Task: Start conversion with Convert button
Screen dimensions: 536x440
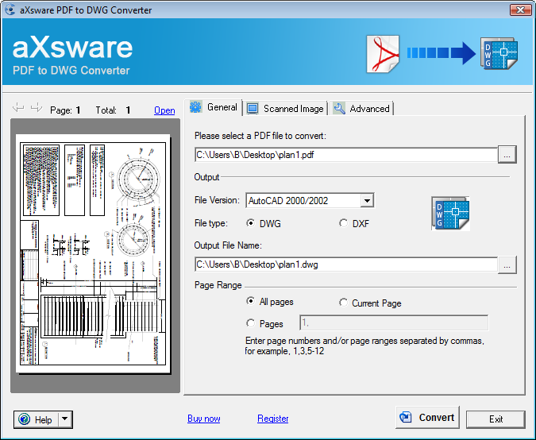Action: [427, 417]
